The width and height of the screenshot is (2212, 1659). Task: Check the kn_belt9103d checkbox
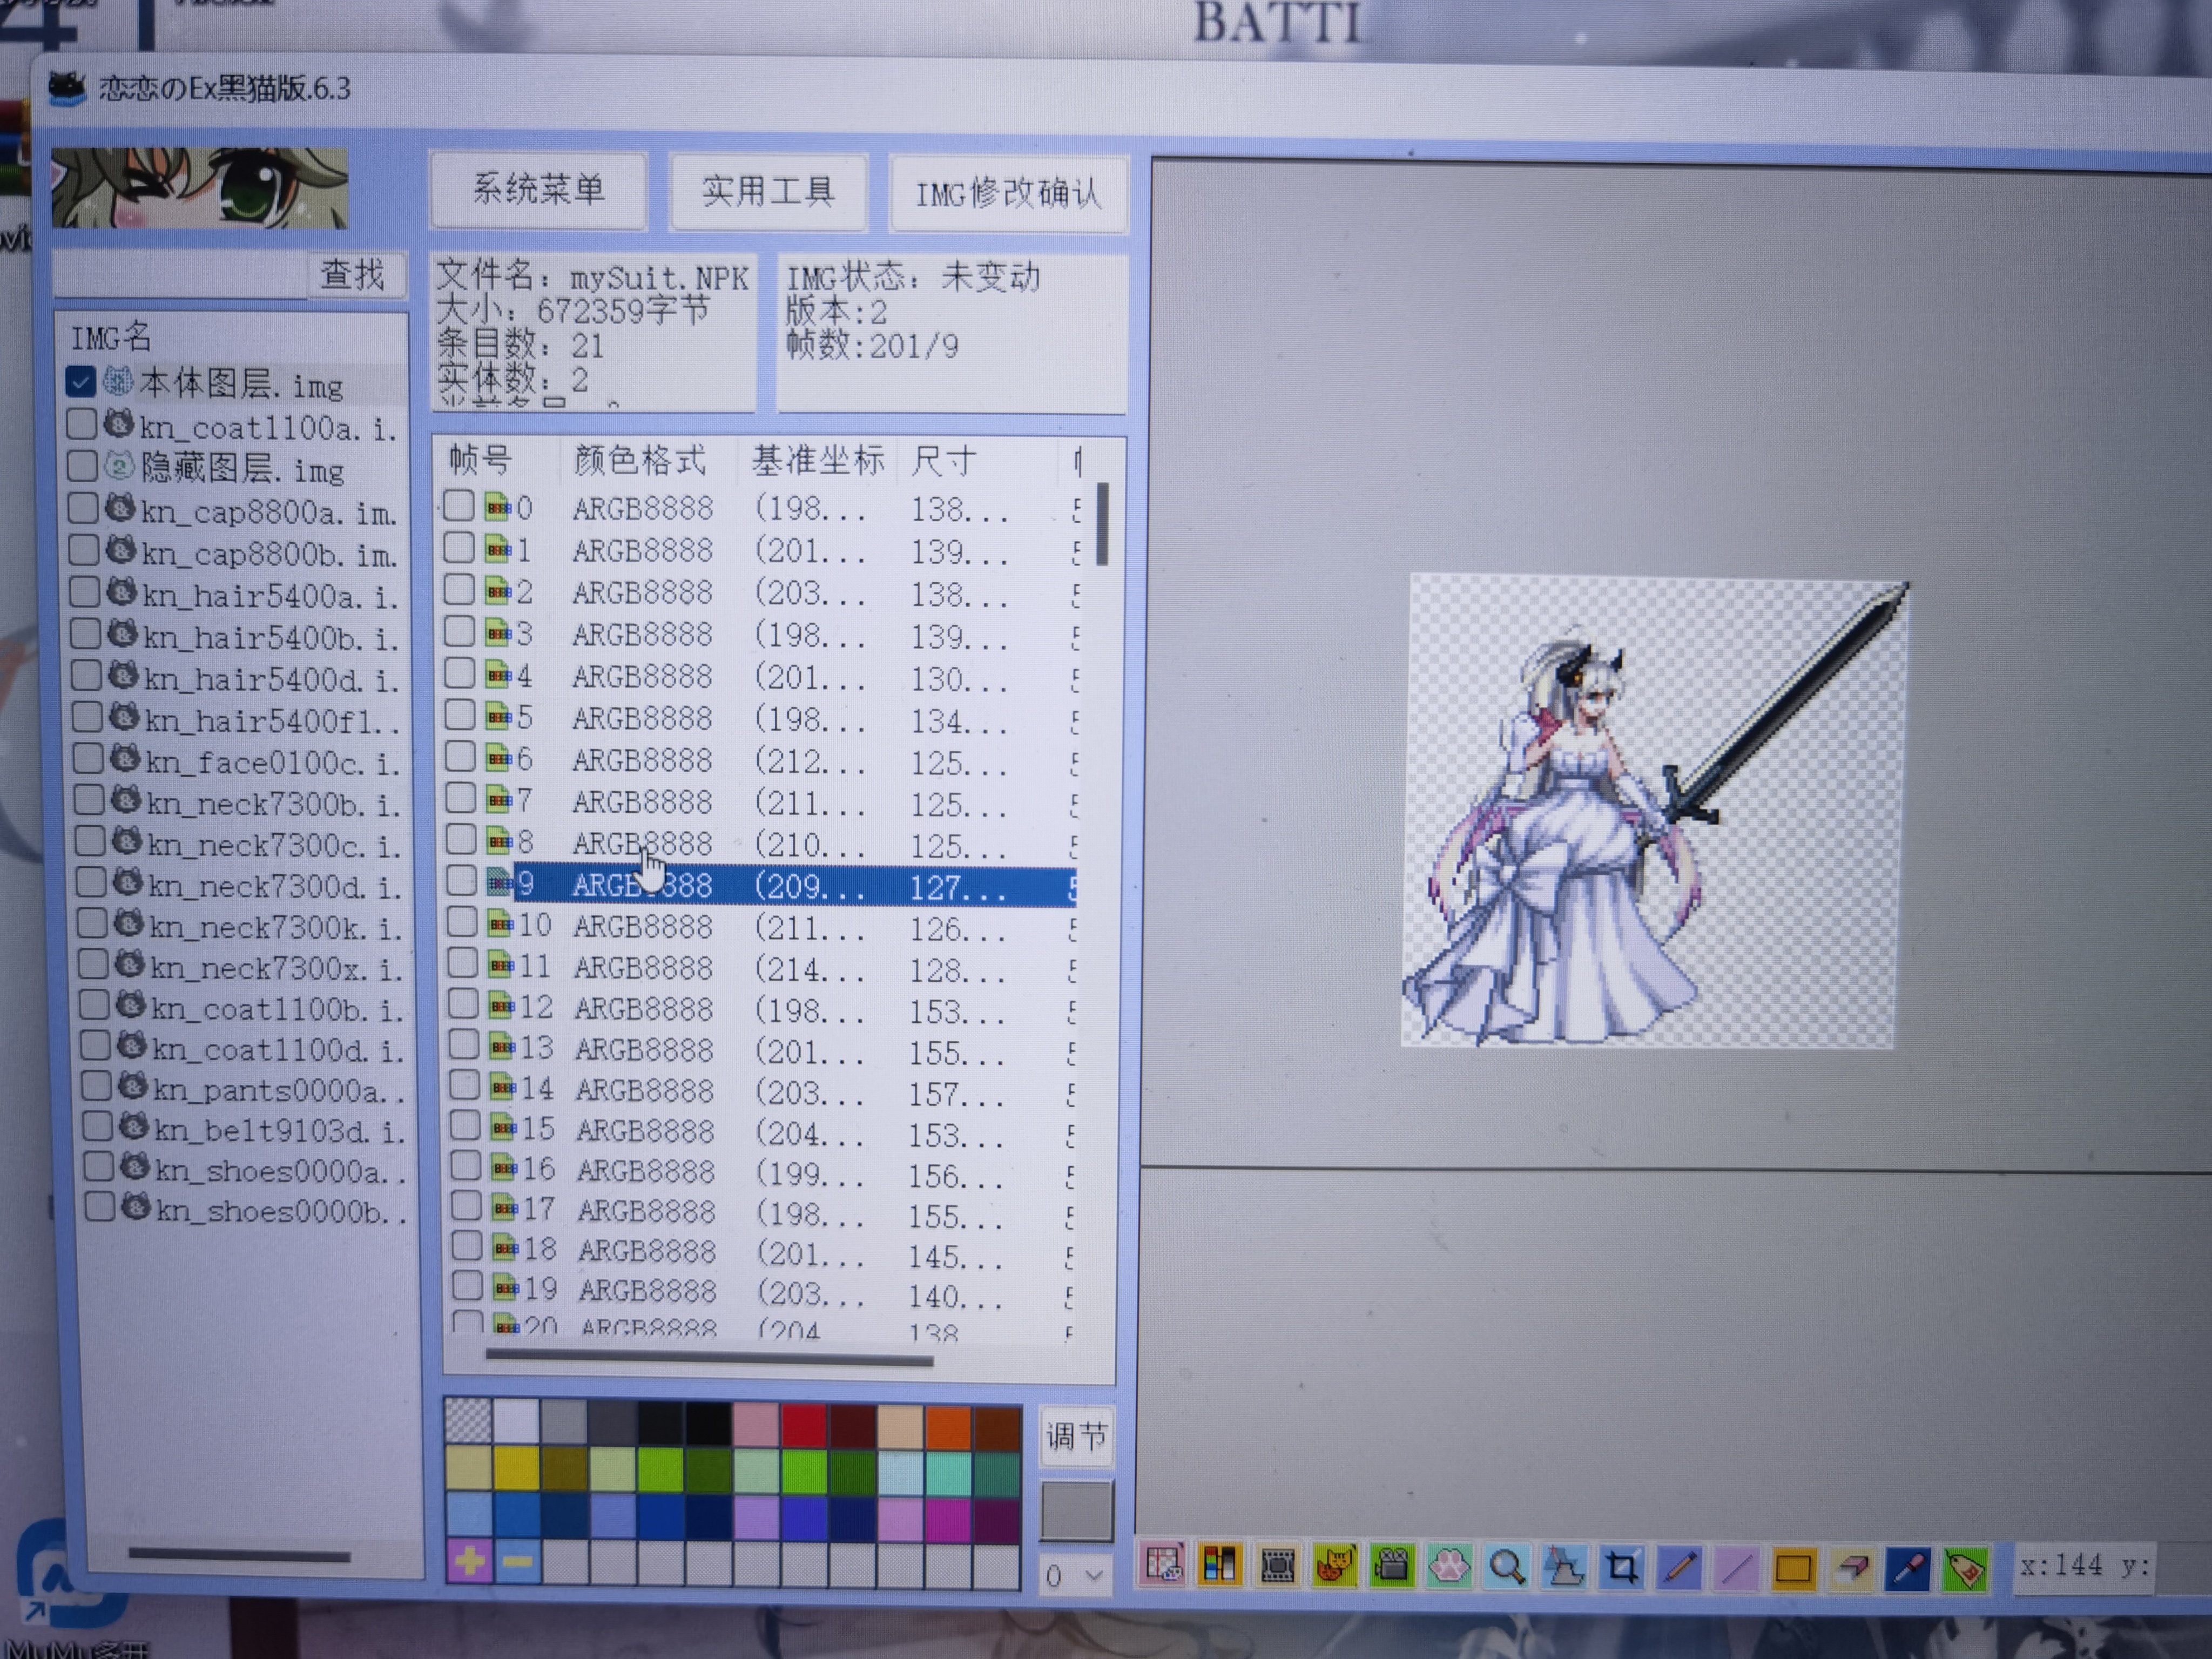97,1126
